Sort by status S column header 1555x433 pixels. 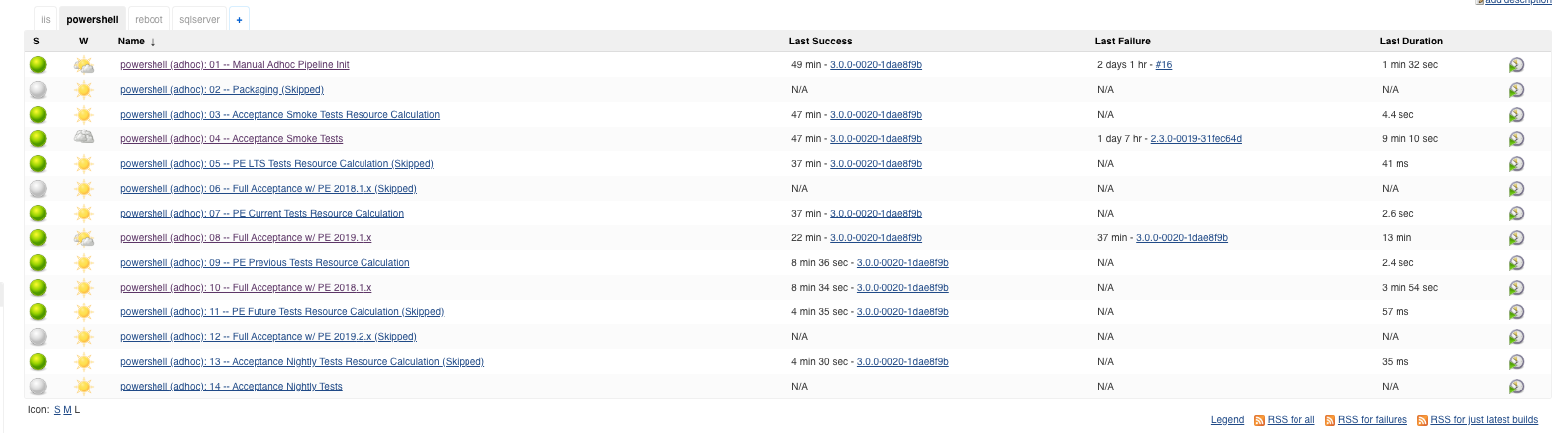pyautogui.click(x=36, y=42)
